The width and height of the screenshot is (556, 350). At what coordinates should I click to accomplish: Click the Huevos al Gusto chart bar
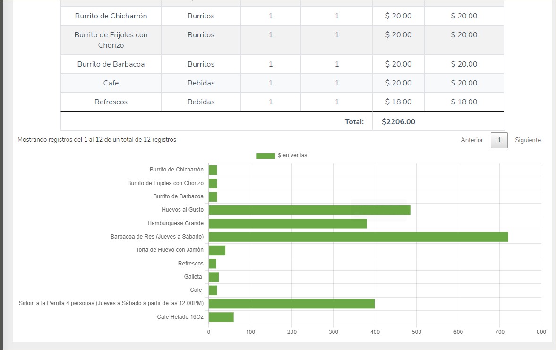309,210
